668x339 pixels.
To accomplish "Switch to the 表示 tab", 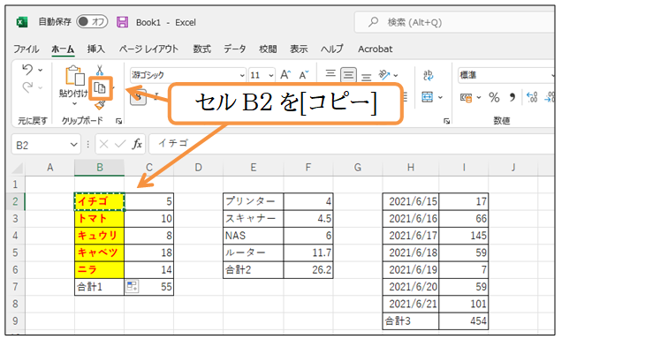I will (299, 49).
